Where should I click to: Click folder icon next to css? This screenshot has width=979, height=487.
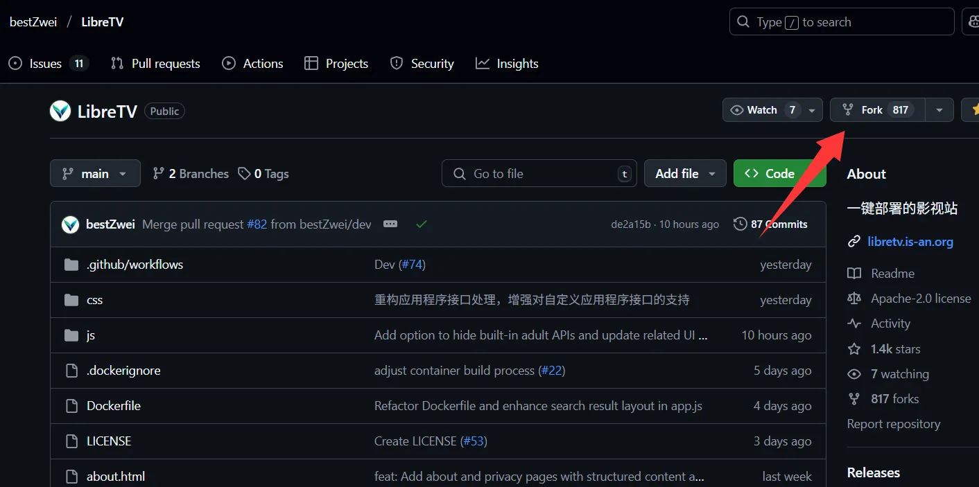coord(71,300)
